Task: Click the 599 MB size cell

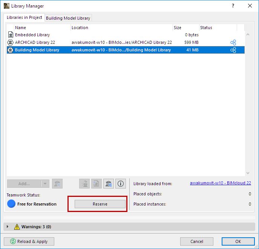Action: tap(191, 42)
